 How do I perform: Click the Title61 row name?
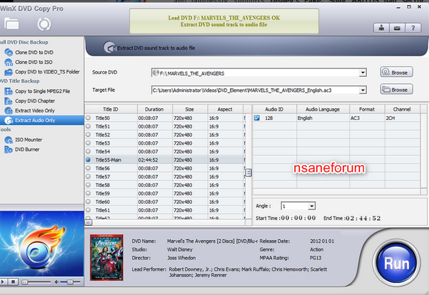click(102, 210)
